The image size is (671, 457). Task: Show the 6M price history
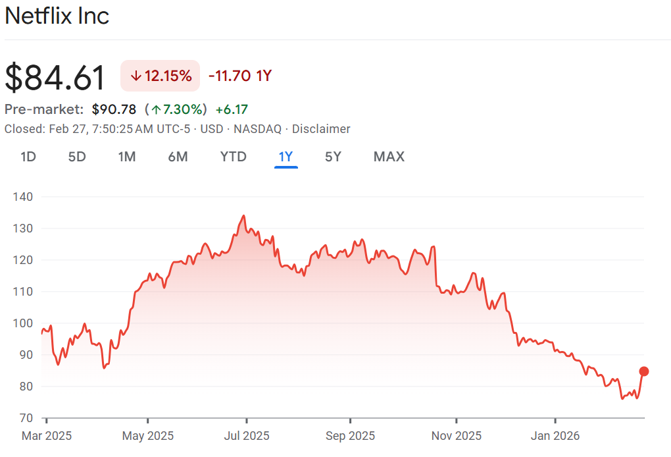click(x=178, y=157)
